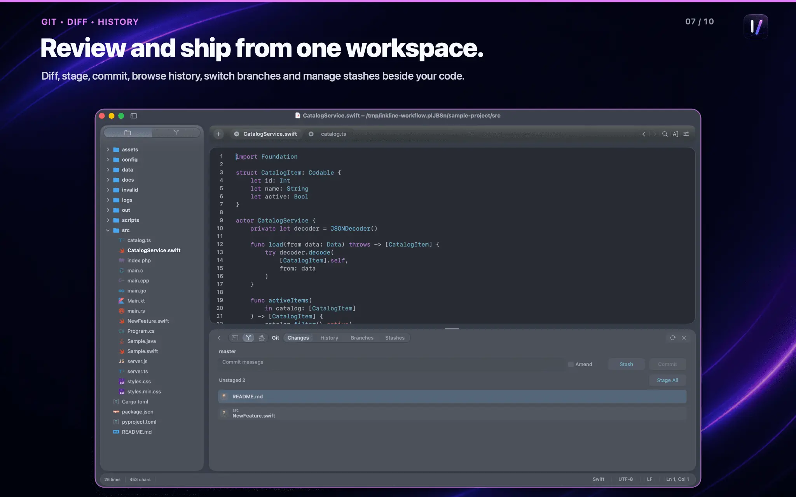The width and height of the screenshot is (796, 497).
Task: Expand the out folder
Action: point(108,210)
